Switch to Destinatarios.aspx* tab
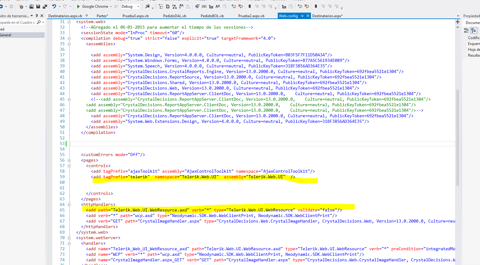The height and width of the screenshot is (265, 480). [327, 16]
